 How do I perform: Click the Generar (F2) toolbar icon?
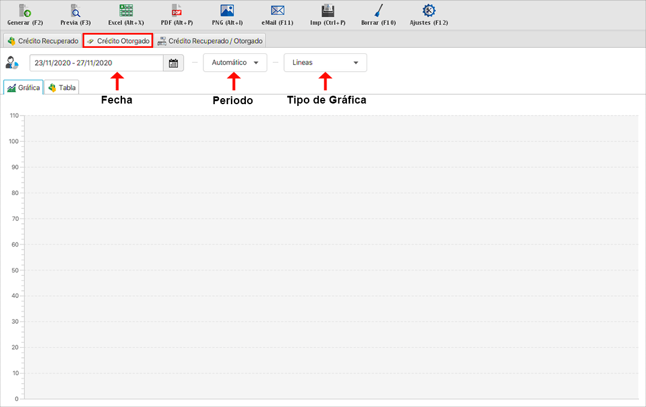25,11
